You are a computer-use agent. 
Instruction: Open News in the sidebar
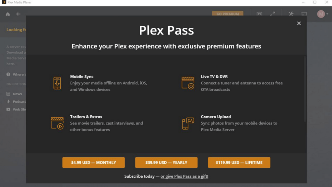pyautogui.click(x=17, y=94)
